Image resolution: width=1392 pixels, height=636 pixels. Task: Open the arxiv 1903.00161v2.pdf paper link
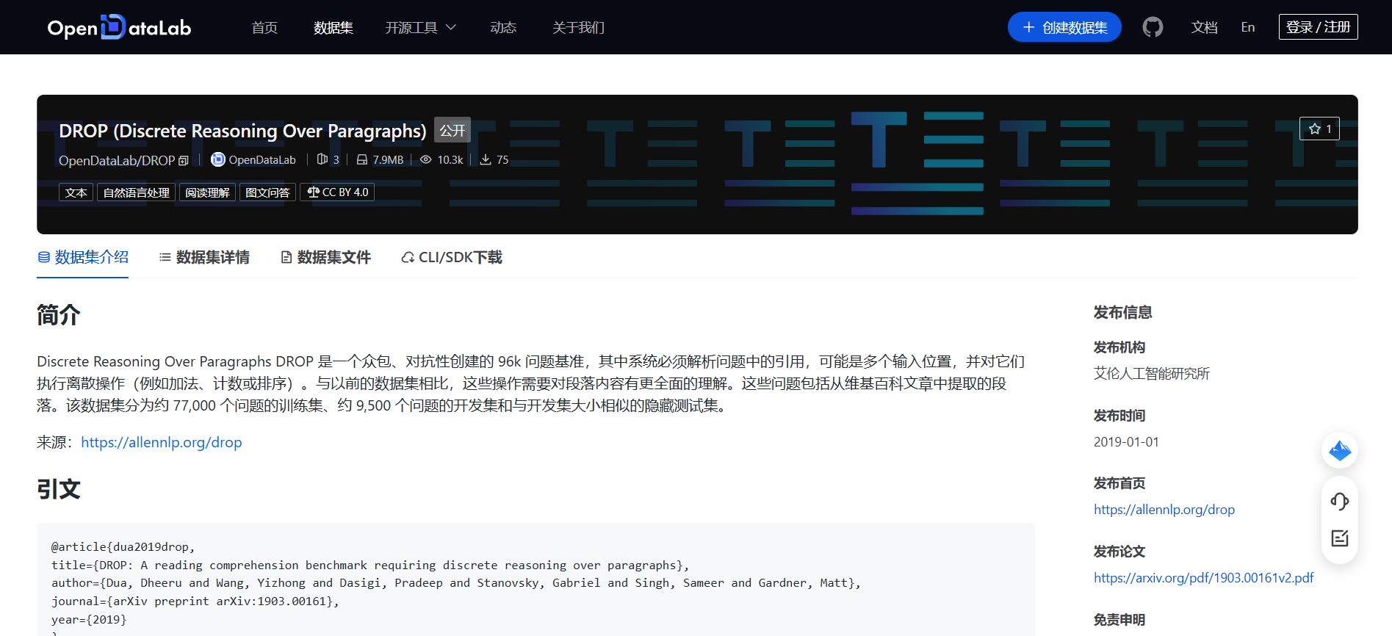1203,578
